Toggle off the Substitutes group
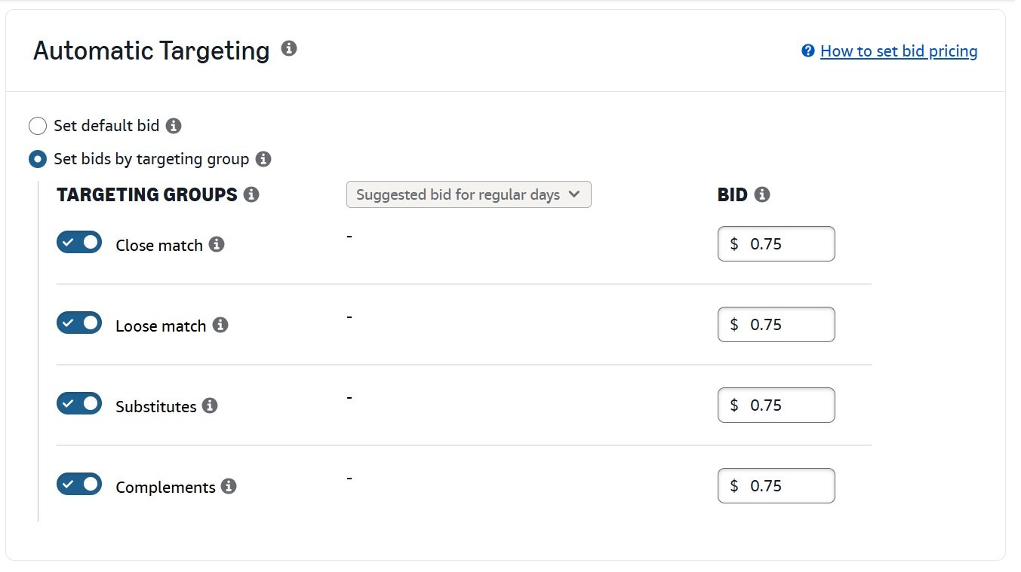This screenshot has width=1021, height=572. [x=78, y=403]
